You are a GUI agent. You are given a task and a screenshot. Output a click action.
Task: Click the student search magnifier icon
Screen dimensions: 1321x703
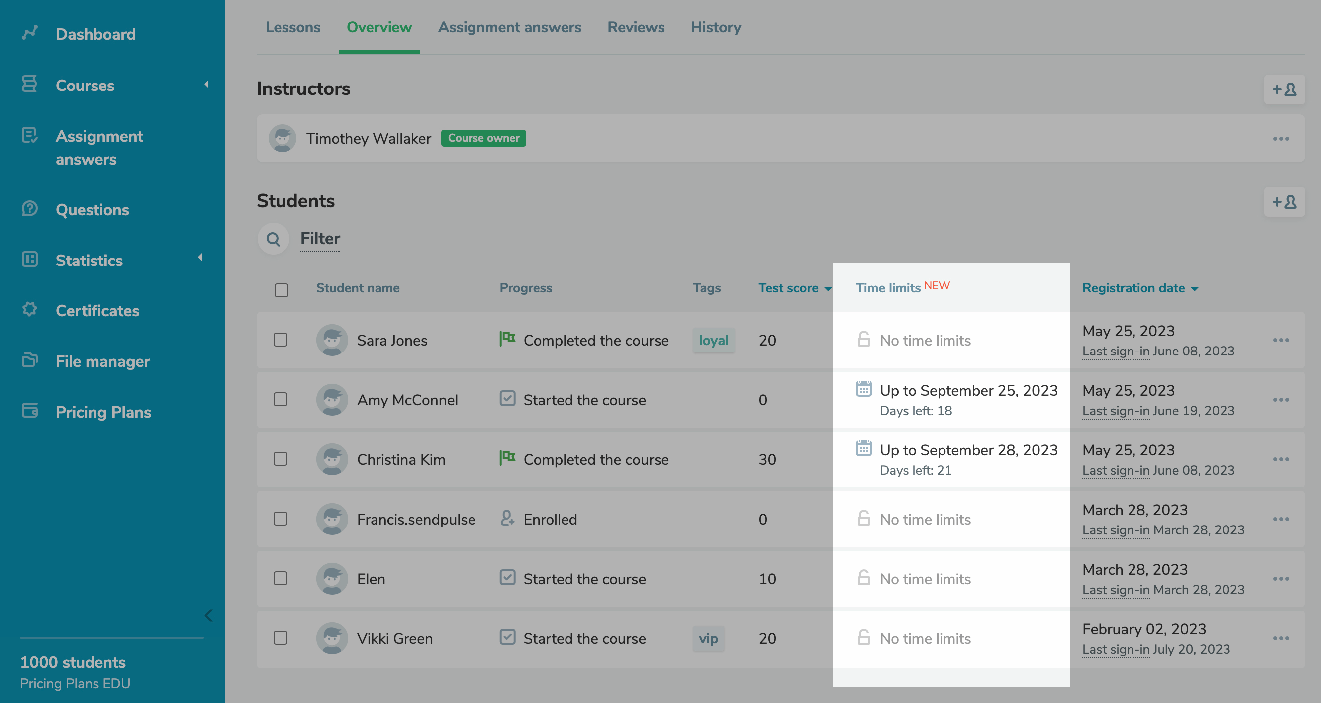[x=274, y=239]
